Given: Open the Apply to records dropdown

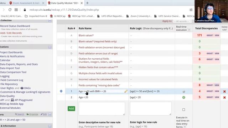Looking at the screenshot, I should click(x=182, y=21).
